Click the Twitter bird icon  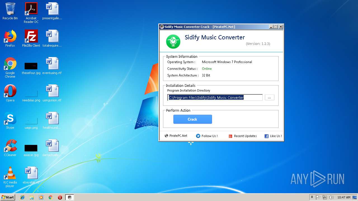pyautogui.click(x=198, y=136)
